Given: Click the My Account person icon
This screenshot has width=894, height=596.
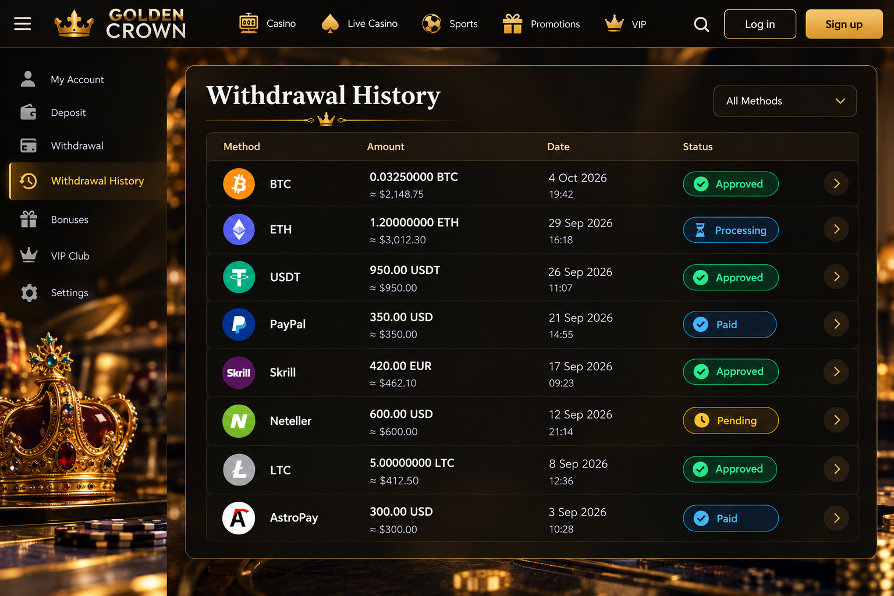Looking at the screenshot, I should [28, 79].
